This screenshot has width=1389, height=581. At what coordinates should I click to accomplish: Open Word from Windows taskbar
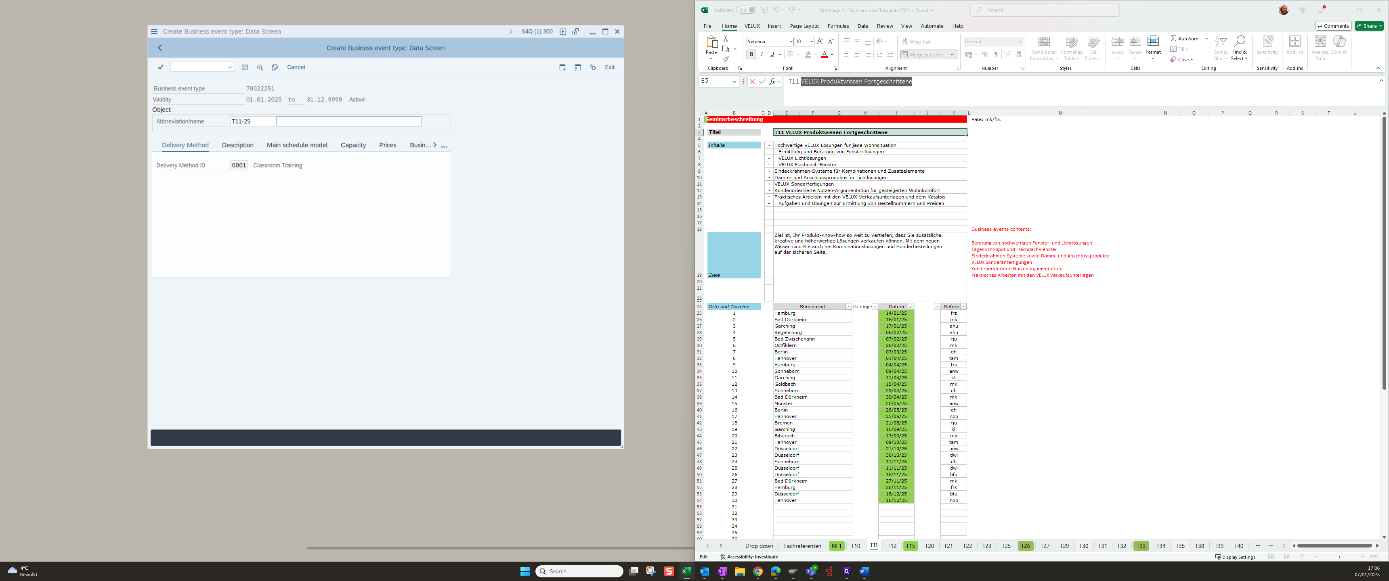[864, 571]
